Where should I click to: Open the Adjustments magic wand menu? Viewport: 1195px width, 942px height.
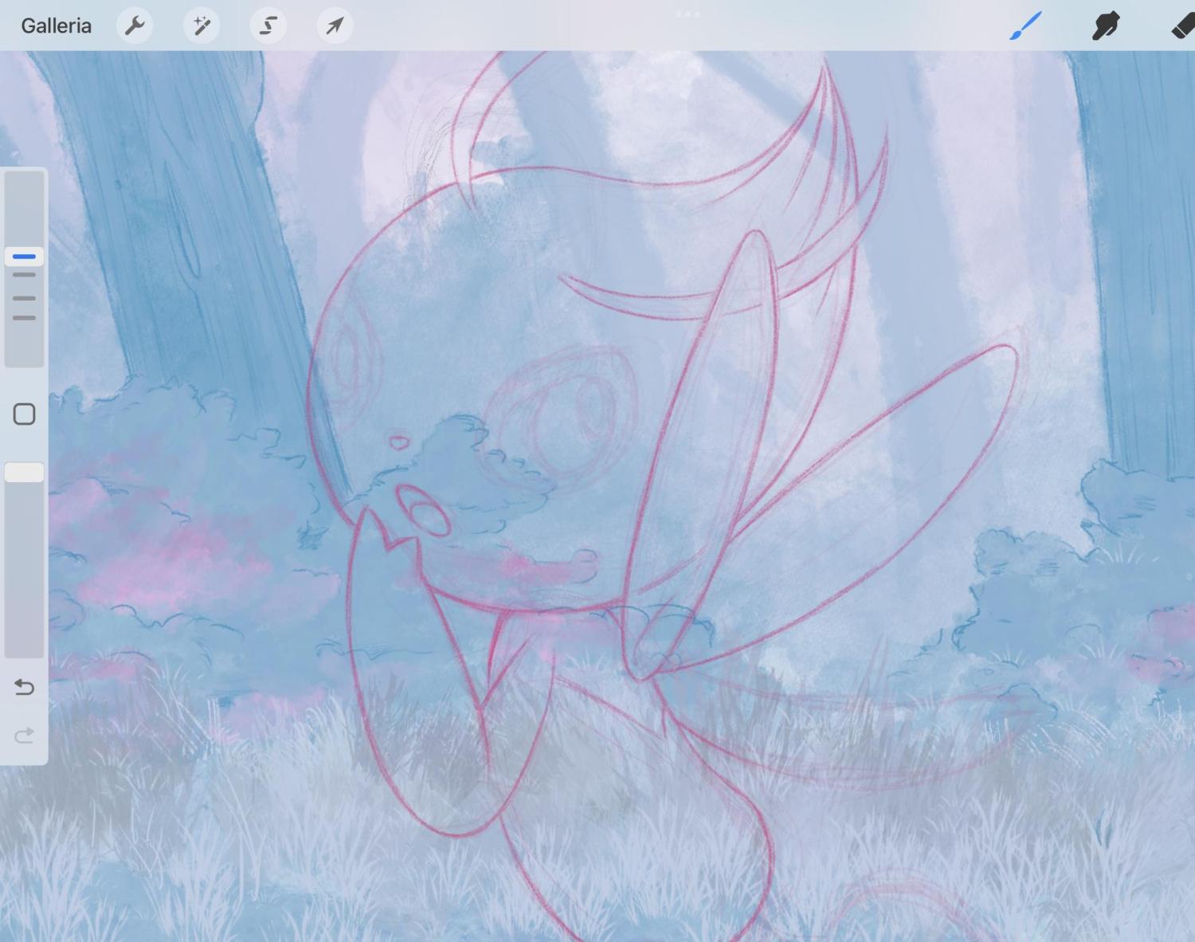(202, 26)
